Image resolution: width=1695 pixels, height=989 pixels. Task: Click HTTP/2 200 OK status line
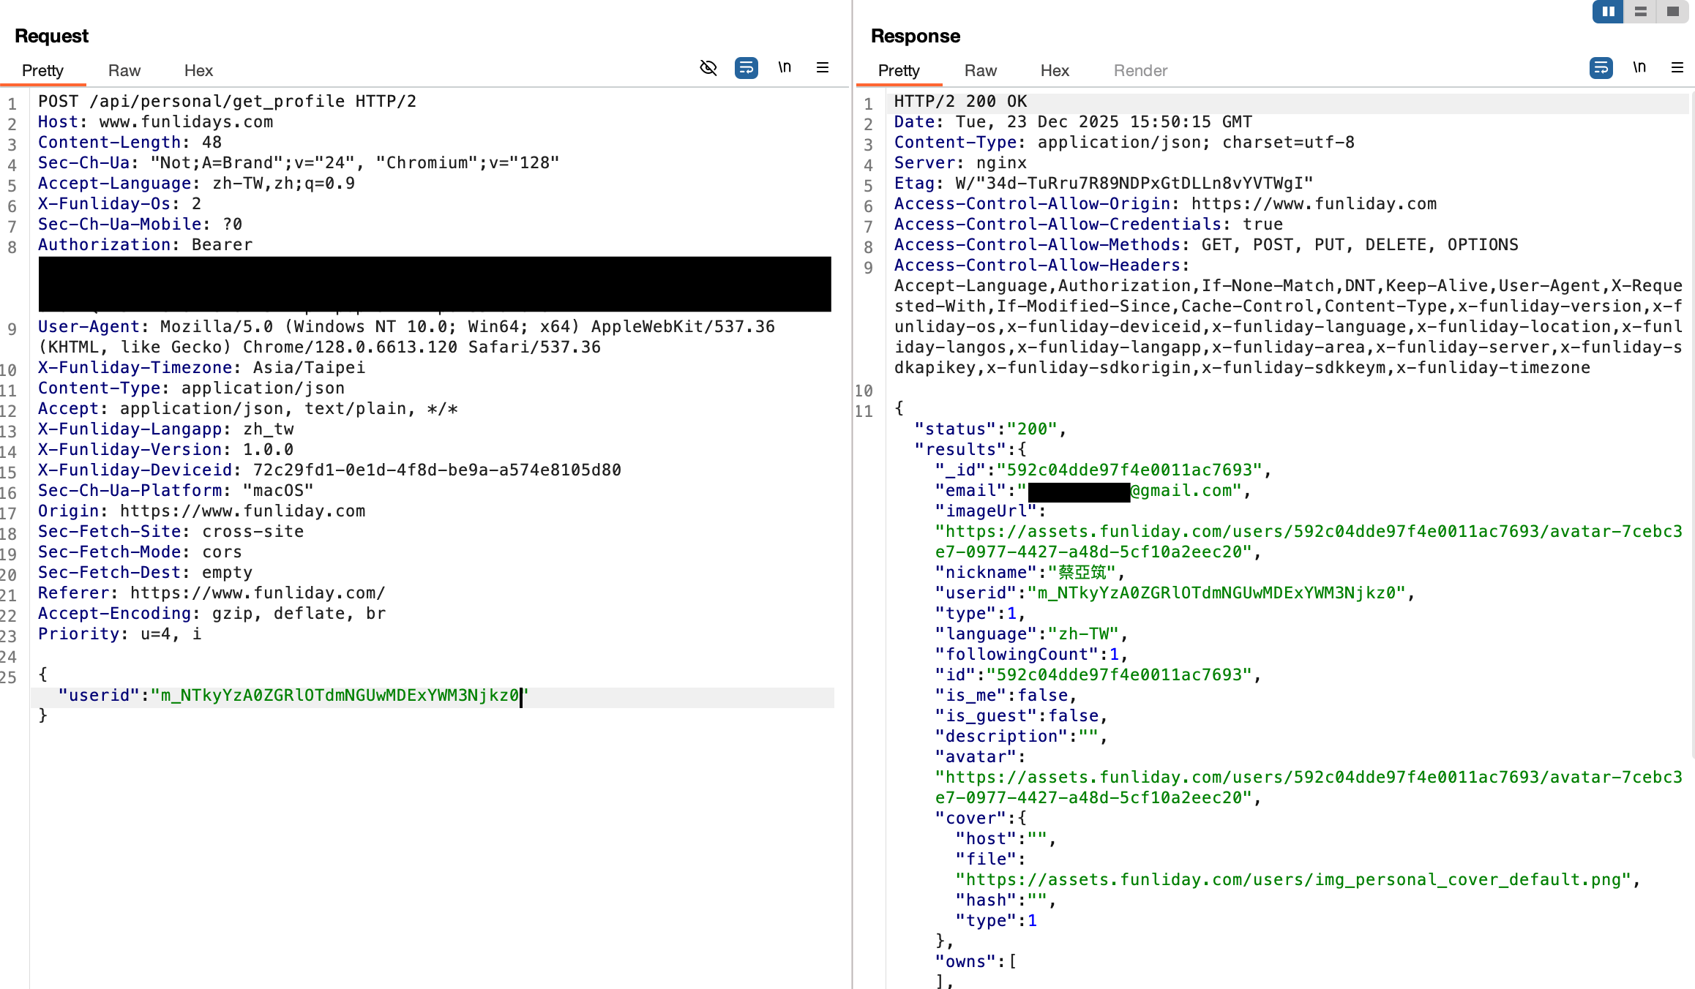[960, 102]
